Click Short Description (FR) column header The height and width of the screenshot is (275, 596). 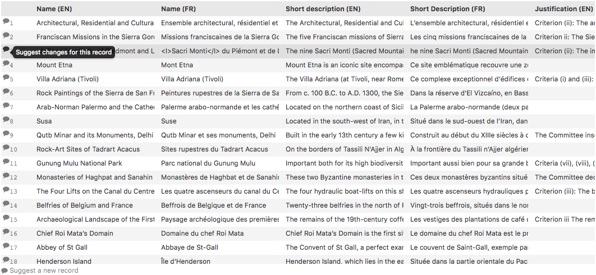point(447,9)
